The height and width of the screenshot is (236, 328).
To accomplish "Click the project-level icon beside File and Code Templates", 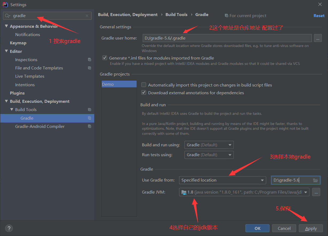I will 89,68.
